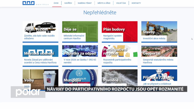Click the Poplatky za odpad tile
The image size is (194, 109).
click(x=80, y=51)
